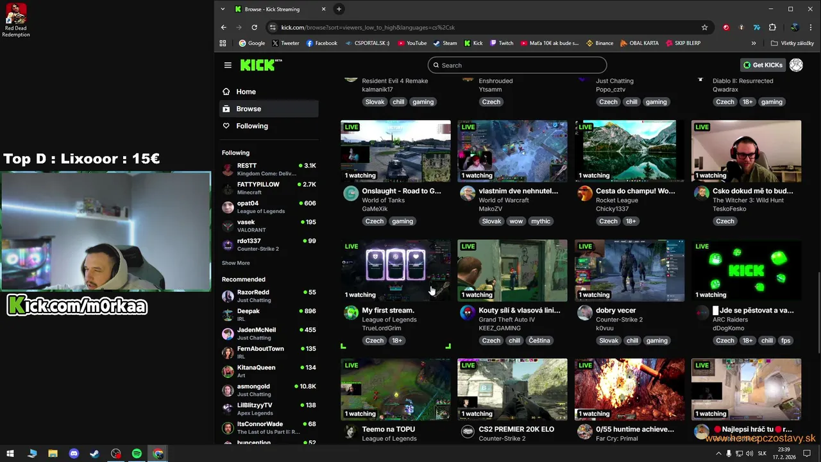The height and width of the screenshot is (462, 821).
Task: Open GaMeXik channel avatar
Action: point(351,194)
